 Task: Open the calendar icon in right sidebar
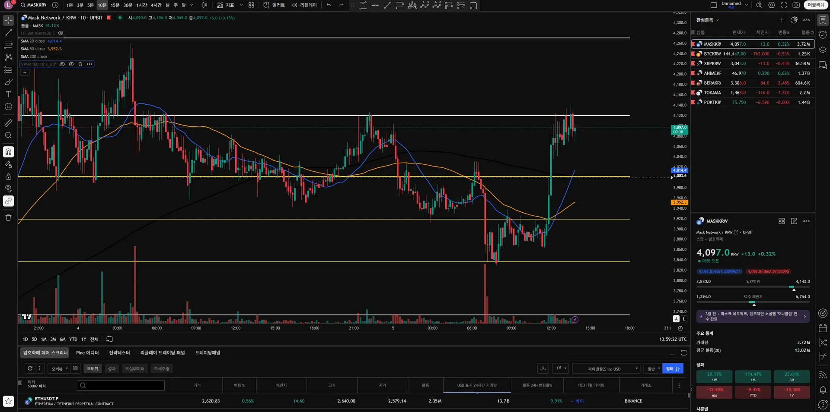point(823,328)
